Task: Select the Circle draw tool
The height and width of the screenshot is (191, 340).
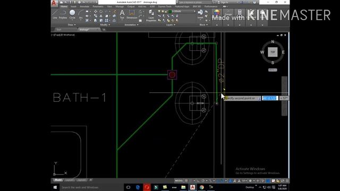Action: 72,14
